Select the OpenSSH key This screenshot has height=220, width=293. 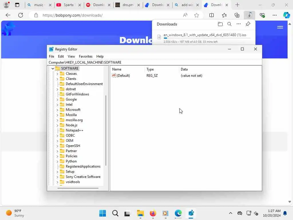point(73,146)
